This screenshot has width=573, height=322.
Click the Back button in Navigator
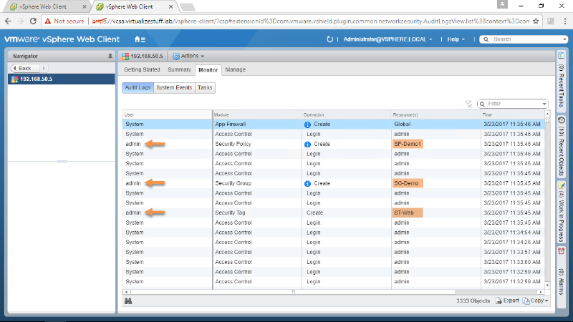24,68
